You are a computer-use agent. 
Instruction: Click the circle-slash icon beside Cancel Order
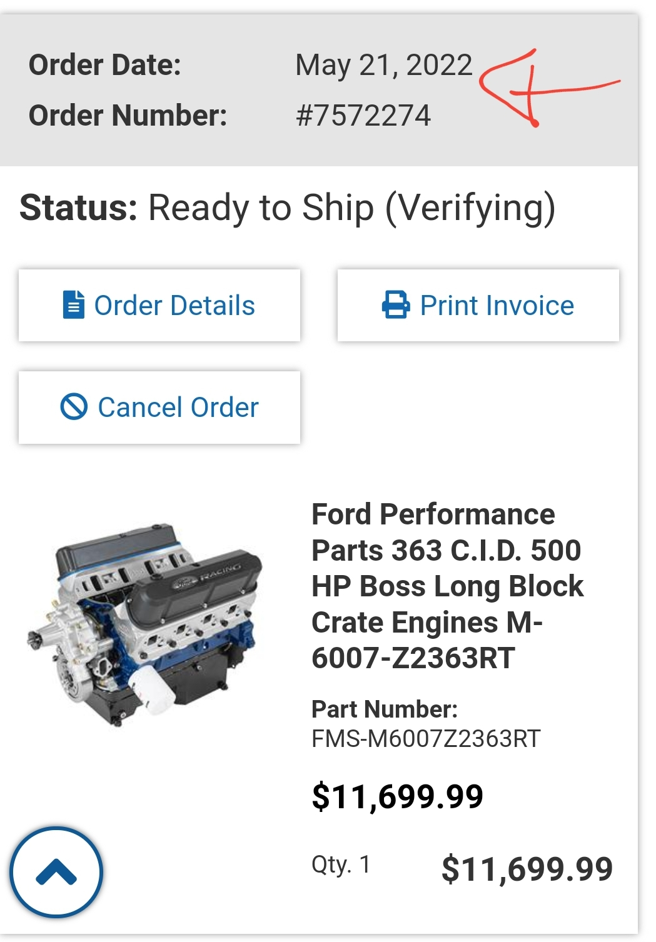(74, 407)
